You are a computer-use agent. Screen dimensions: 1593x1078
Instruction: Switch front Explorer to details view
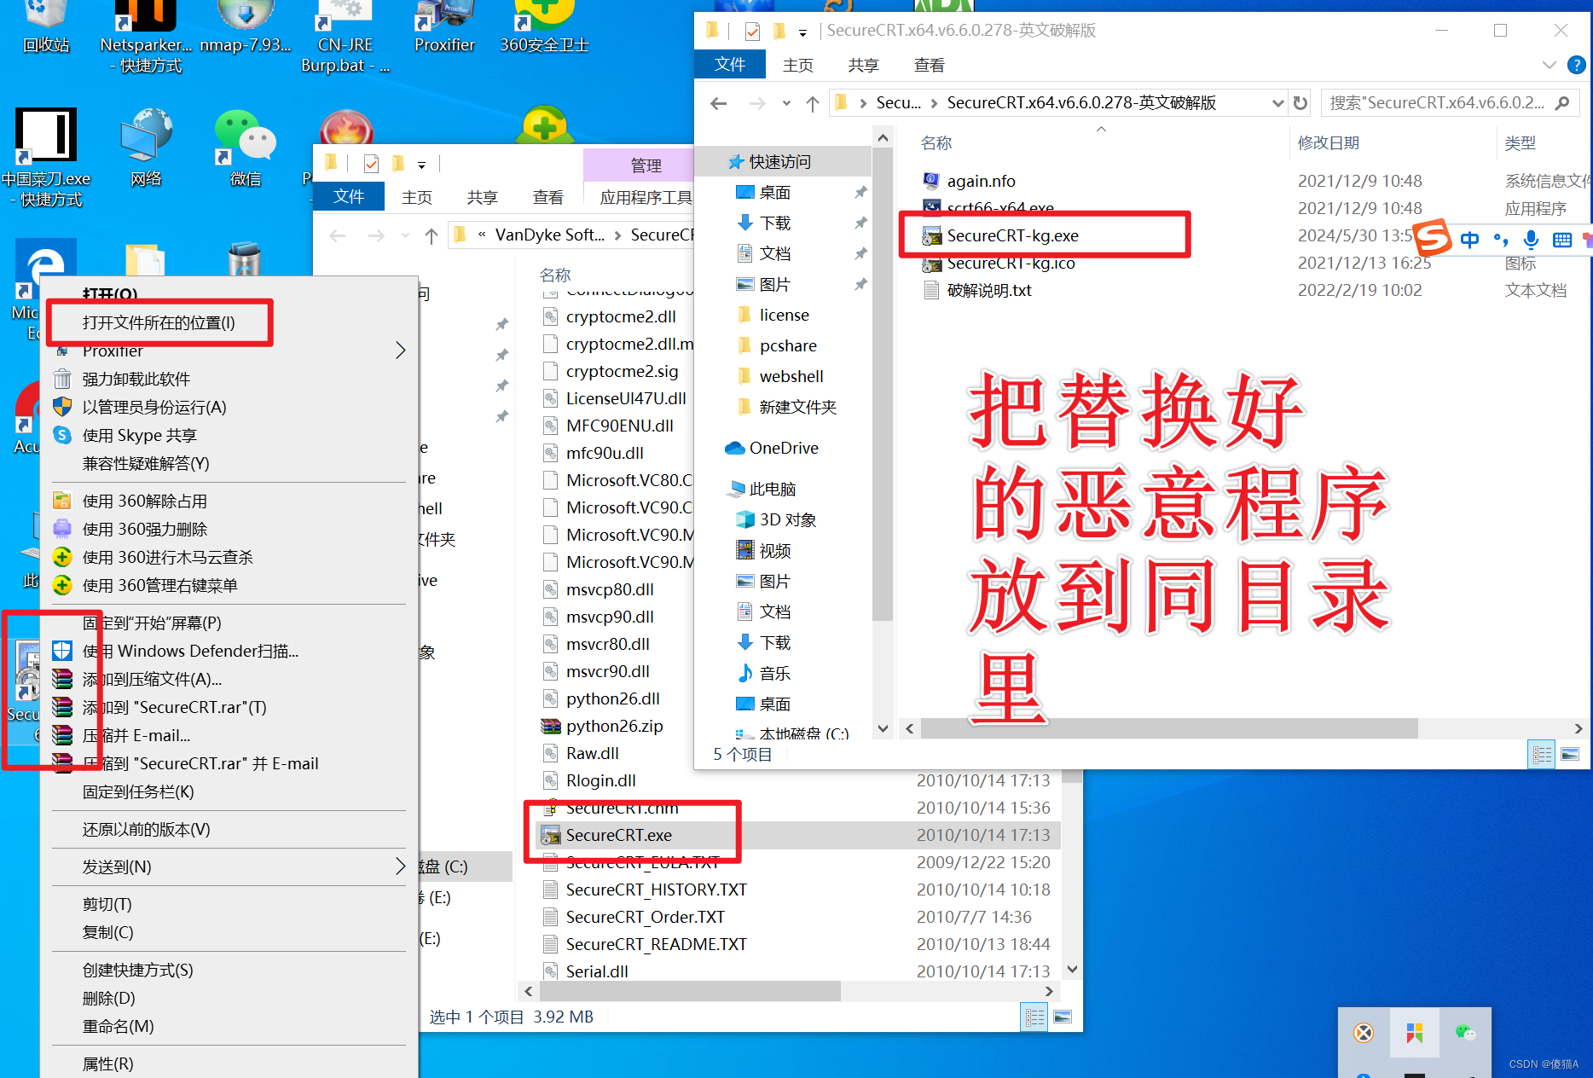click(1542, 755)
